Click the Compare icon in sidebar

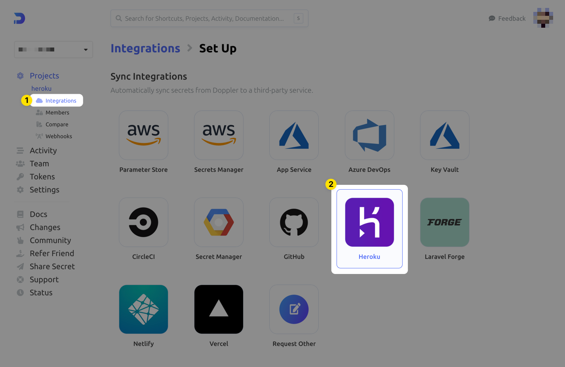tap(39, 124)
